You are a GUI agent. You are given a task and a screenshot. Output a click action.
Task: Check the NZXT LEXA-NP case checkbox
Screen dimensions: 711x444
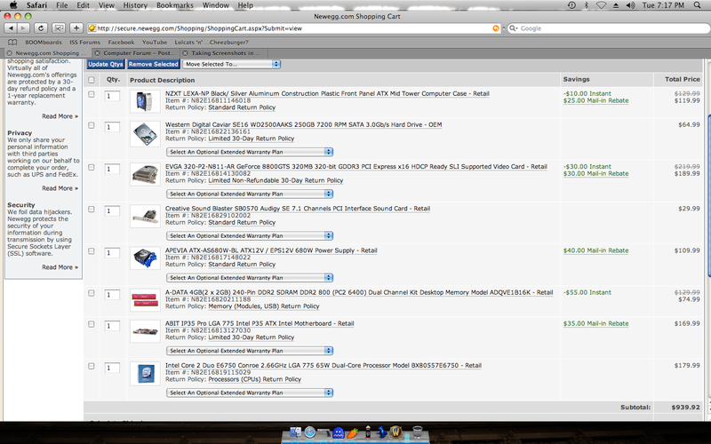(x=92, y=94)
